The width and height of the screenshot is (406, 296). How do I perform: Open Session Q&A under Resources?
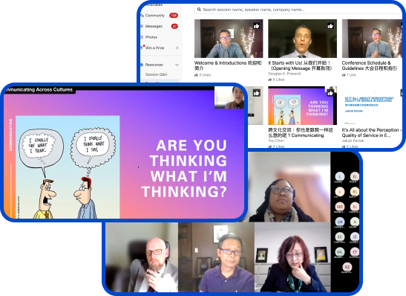(156, 74)
